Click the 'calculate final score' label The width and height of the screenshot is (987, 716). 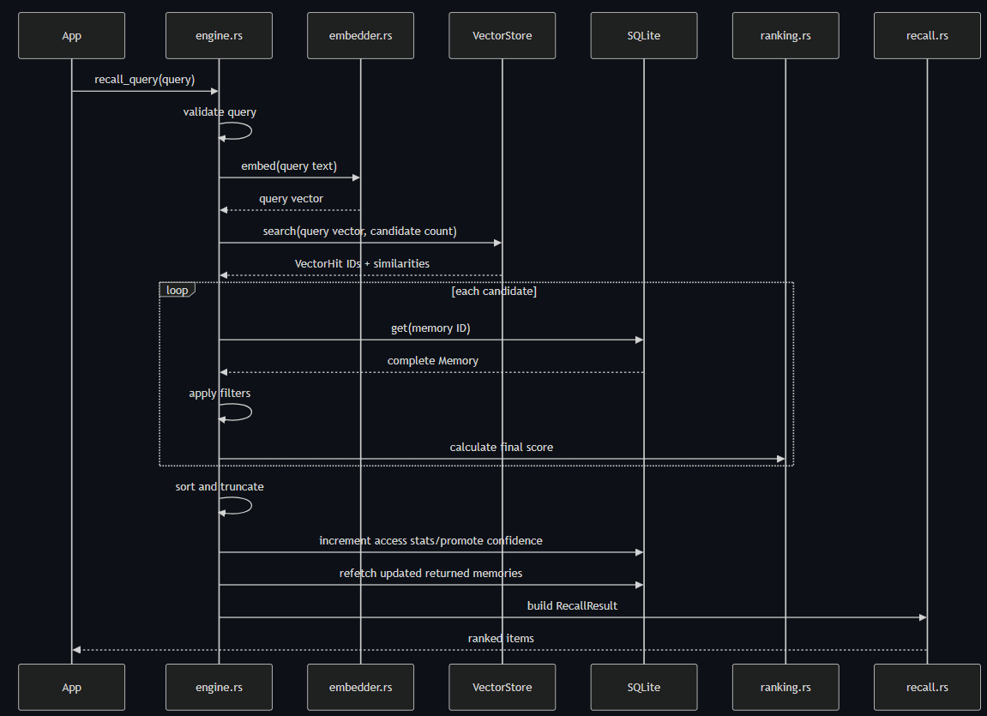[x=502, y=448]
